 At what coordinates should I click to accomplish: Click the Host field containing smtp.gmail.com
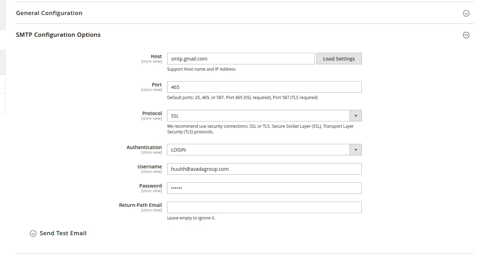240,59
